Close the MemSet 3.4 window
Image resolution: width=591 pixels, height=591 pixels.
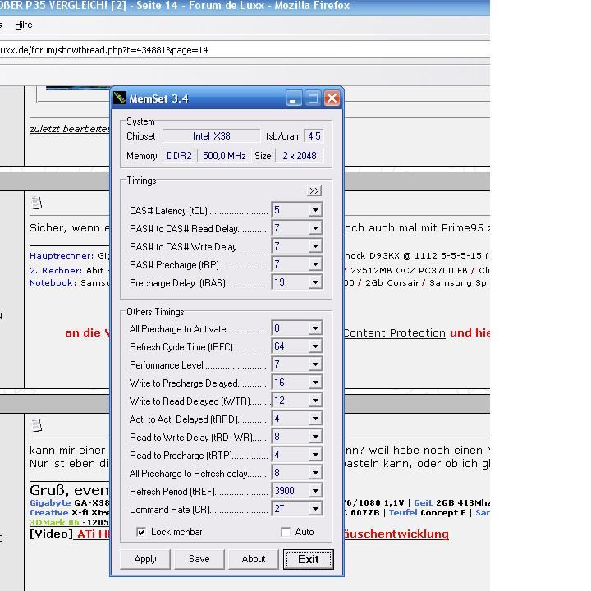332,98
